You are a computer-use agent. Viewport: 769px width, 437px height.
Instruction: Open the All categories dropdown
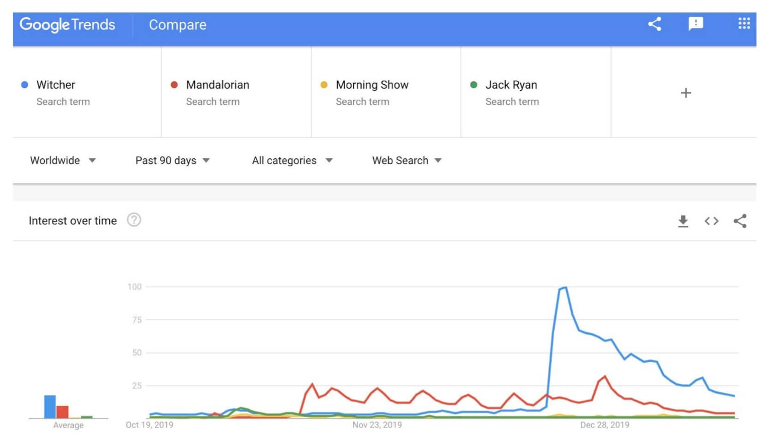(x=292, y=161)
